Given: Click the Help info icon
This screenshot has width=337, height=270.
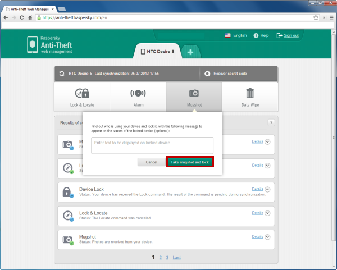Looking at the screenshot, I should click(x=256, y=36).
